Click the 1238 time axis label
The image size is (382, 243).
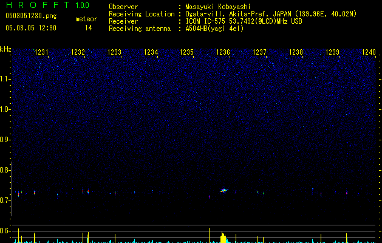click(296, 52)
